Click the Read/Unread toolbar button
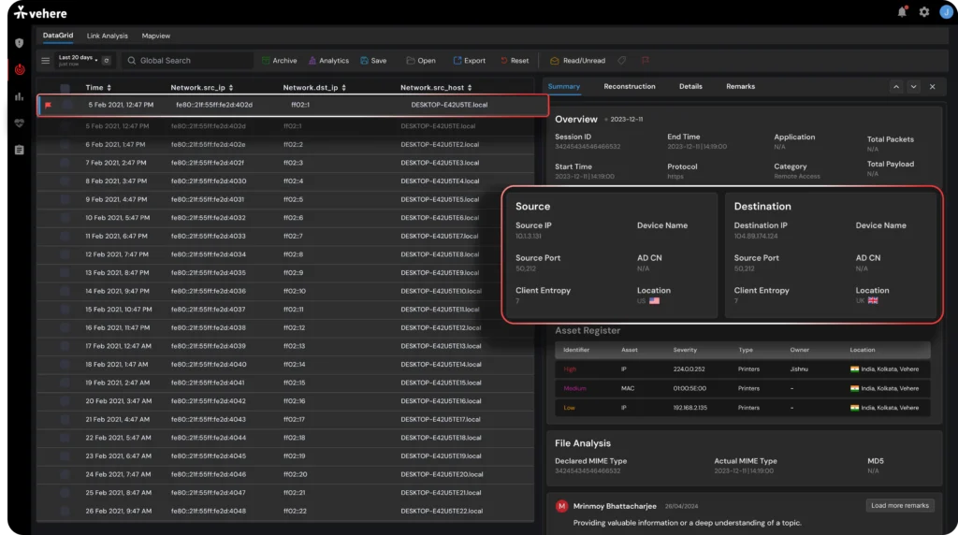958x535 pixels. click(577, 61)
